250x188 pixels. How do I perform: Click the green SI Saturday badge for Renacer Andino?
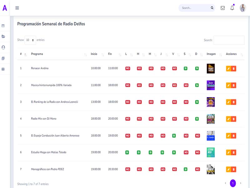point(185,68)
